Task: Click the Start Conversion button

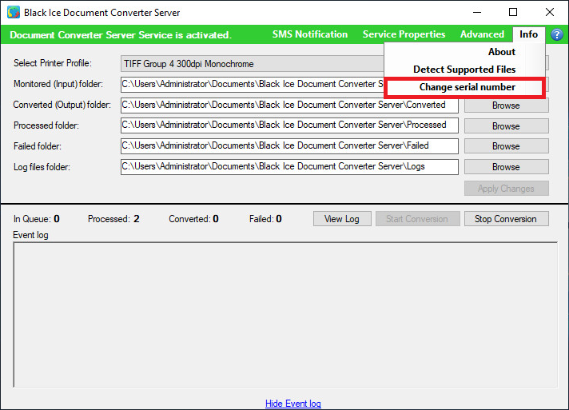Action: click(417, 219)
